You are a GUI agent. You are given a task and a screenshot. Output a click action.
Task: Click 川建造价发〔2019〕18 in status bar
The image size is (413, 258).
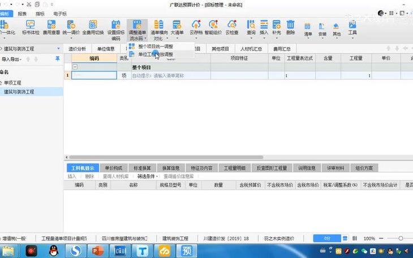[x=226, y=239]
